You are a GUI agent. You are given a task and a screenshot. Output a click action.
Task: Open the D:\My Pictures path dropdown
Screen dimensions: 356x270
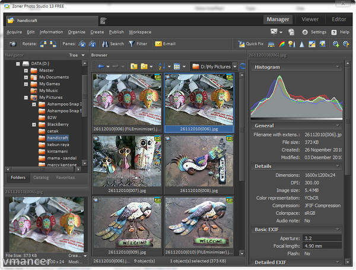[x=235, y=66]
